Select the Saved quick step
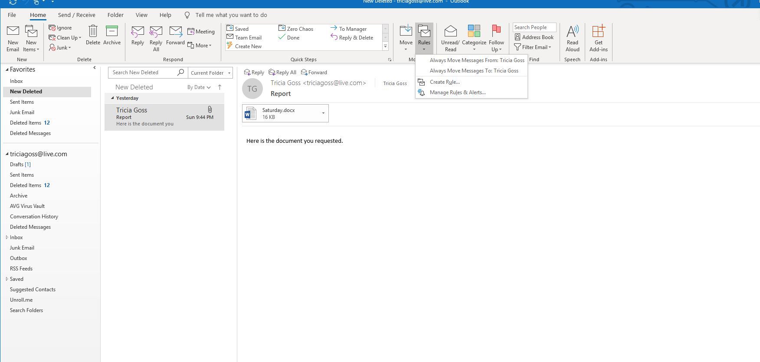Screen dimensions: 760x362 tap(238, 29)
